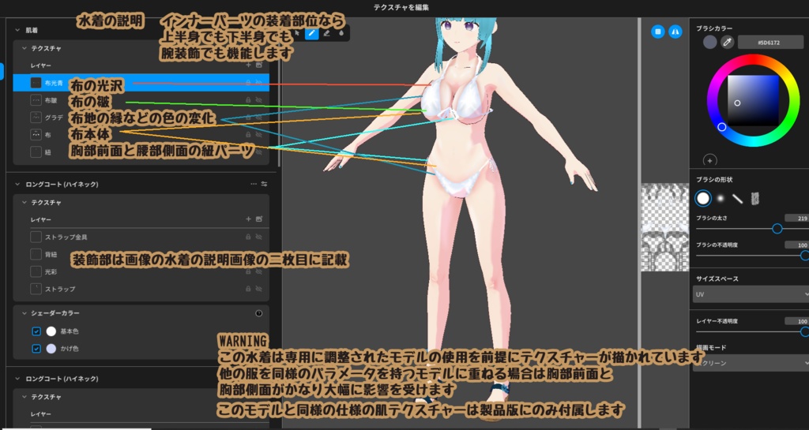This screenshot has width=809, height=430.
Task: Add new layer above ストラップ金具 list
Action: pyautogui.click(x=248, y=219)
